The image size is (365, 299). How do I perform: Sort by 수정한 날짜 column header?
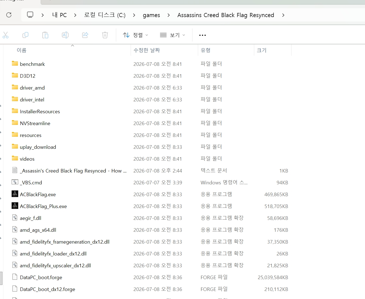click(147, 50)
